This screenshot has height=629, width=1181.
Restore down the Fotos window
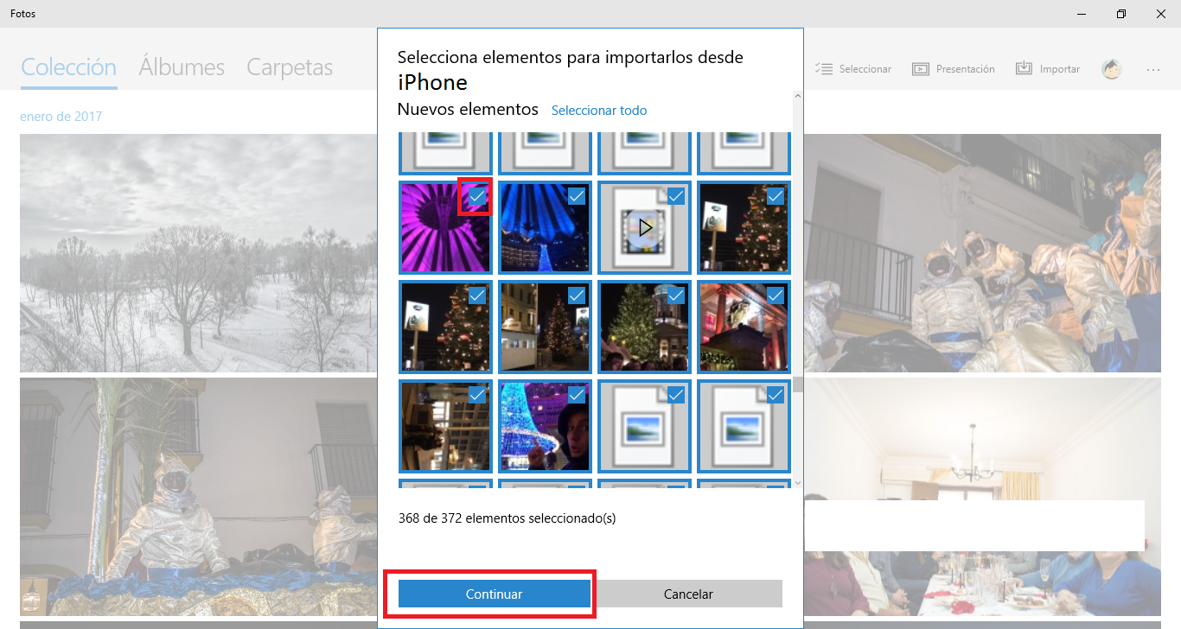[1121, 14]
